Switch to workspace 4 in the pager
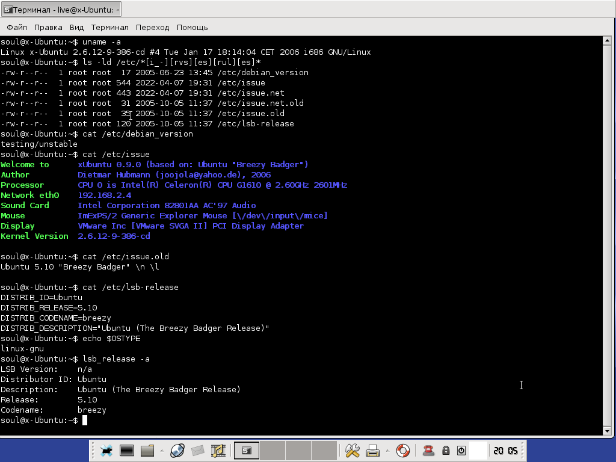Screen dimensions: 616x462 pyautogui.click(x=324, y=450)
